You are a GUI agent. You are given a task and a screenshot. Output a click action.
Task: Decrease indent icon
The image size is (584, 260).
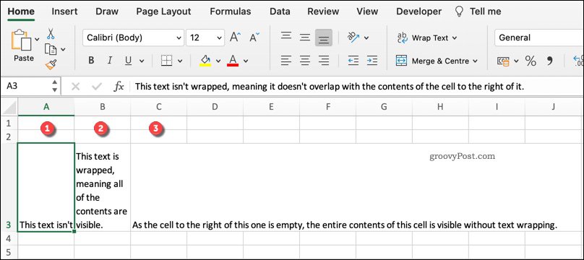[x=353, y=60]
